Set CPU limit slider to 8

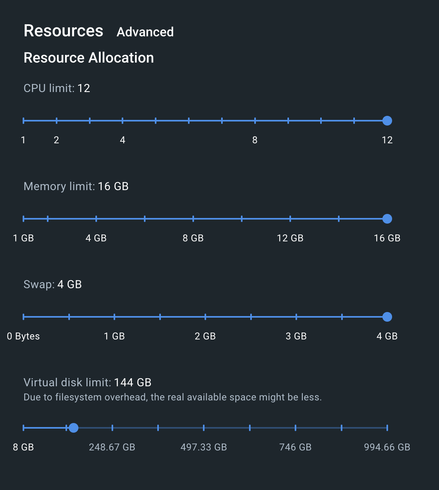(x=255, y=121)
